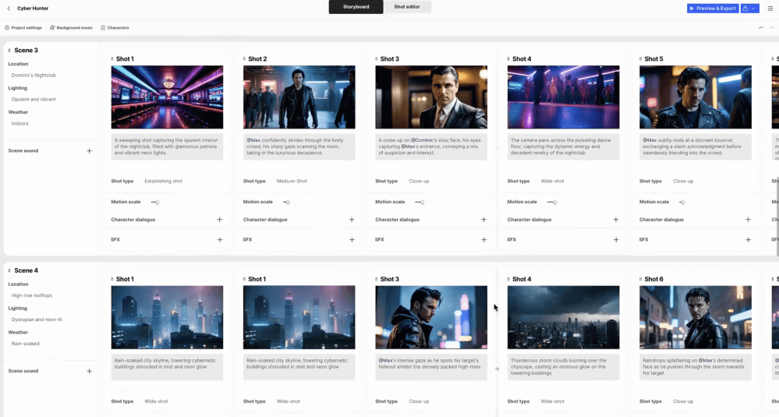The height and width of the screenshot is (417, 779).
Task: Add SFX to Shot 3 in Scene 3
Action: [x=483, y=240]
